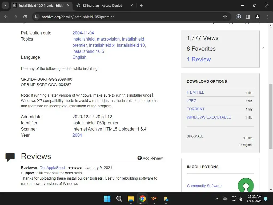Image resolution: width=273 pixels, height=205 pixels.
Task: Open a new tab with plus button
Action: pos(141,5)
